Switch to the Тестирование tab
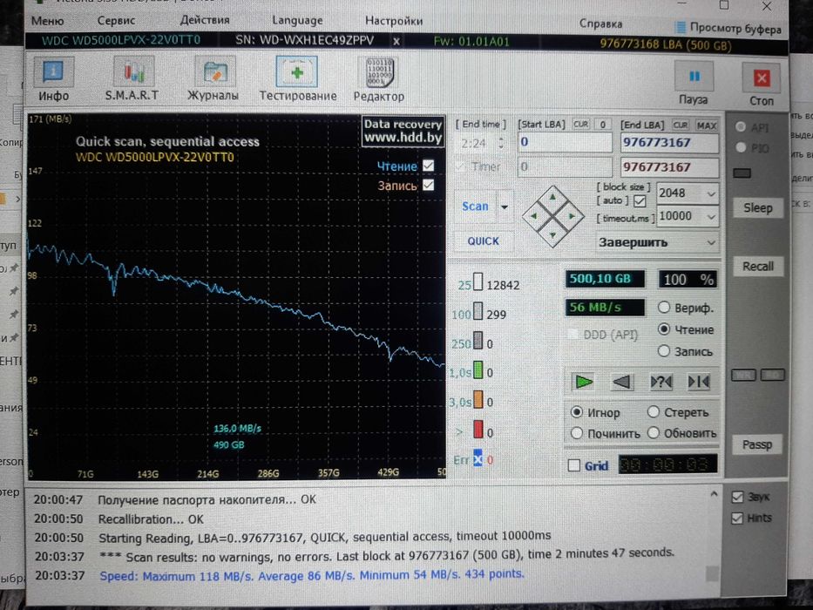Screen dimensions: 813x610 click(x=298, y=78)
